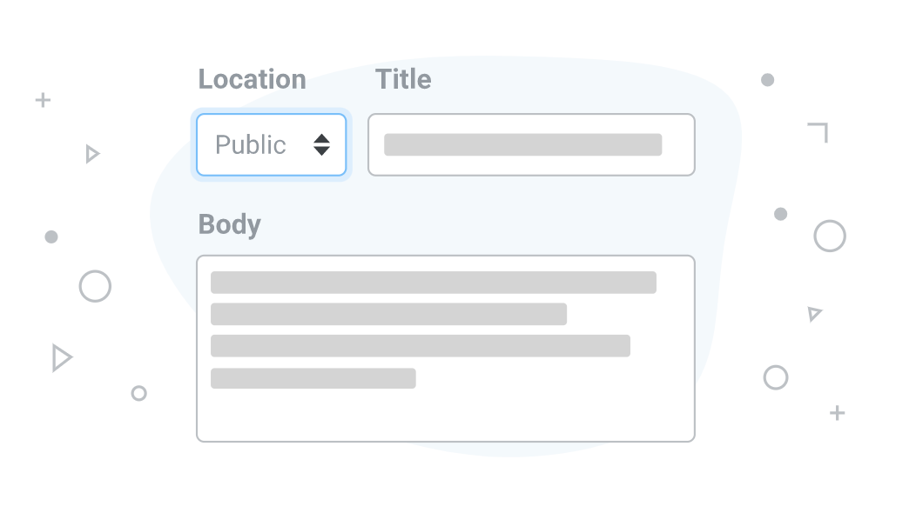
Task: Click the plus icon at bottom right
Action: pyautogui.click(x=837, y=413)
